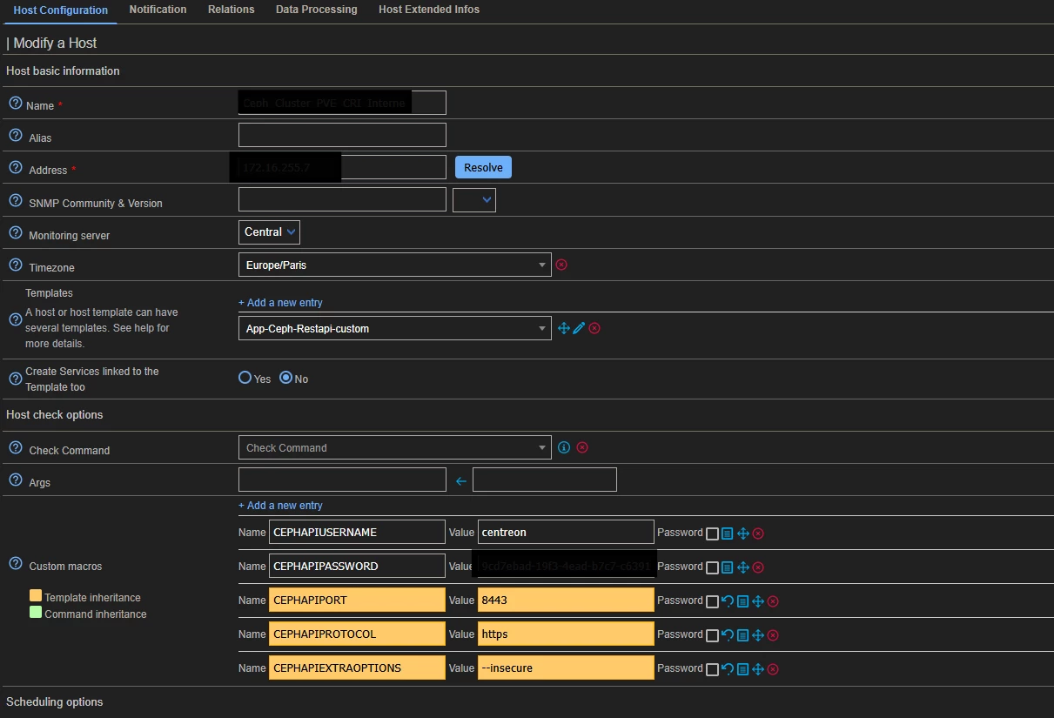Select Yes for Create Services linked
The height and width of the screenshot is (718, 1054).
[x=245, y=379]
